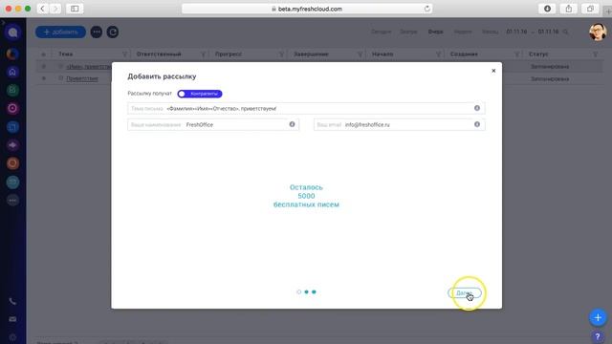612x344 pixels.
Task: Open filter on the Создание column
Action: point(516,54)
